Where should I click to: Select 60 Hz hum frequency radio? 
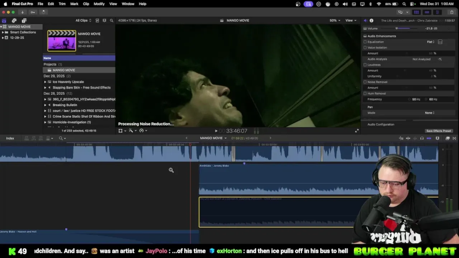point(427,99)
